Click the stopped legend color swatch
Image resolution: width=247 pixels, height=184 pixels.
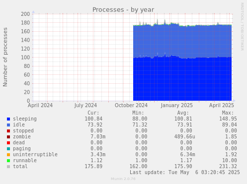8,131
